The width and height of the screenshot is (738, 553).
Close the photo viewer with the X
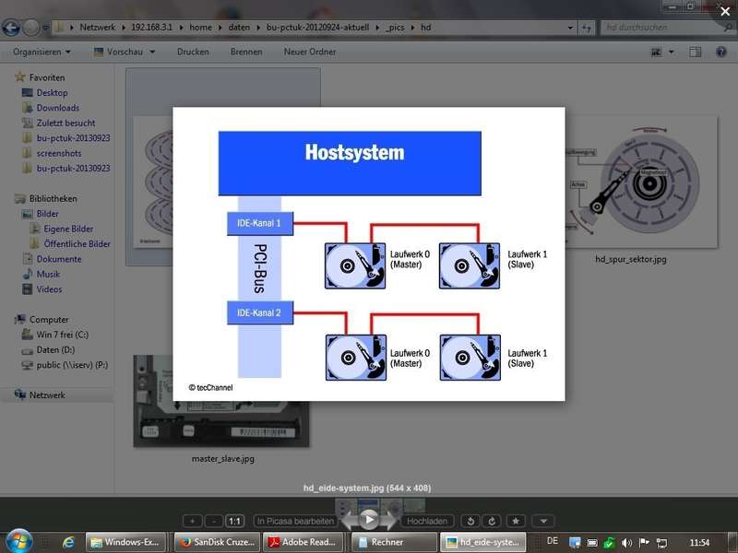(724, 11)
